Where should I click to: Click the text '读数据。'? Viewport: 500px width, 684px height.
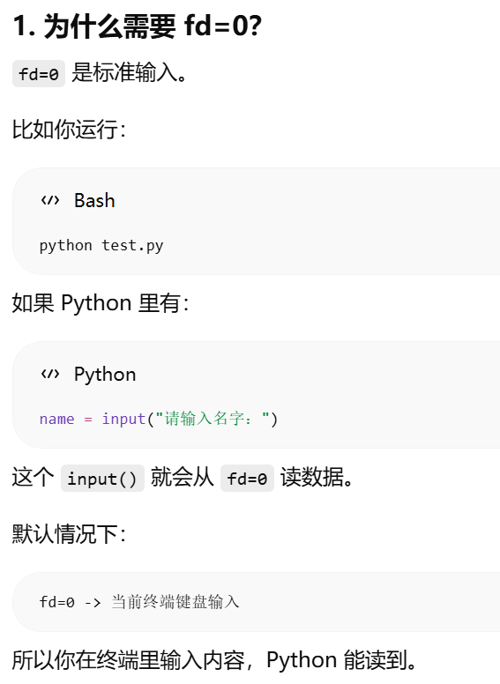click(317, 477)
